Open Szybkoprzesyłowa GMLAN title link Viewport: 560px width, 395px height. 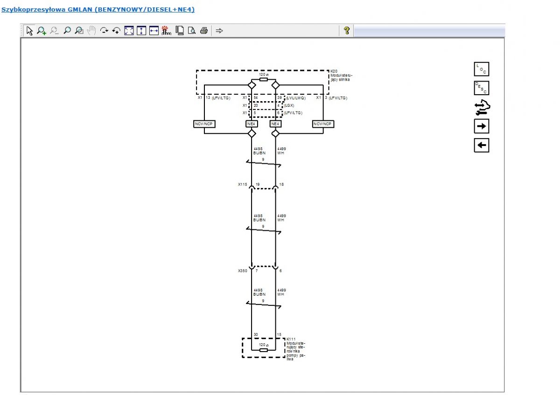coord(98,9)
